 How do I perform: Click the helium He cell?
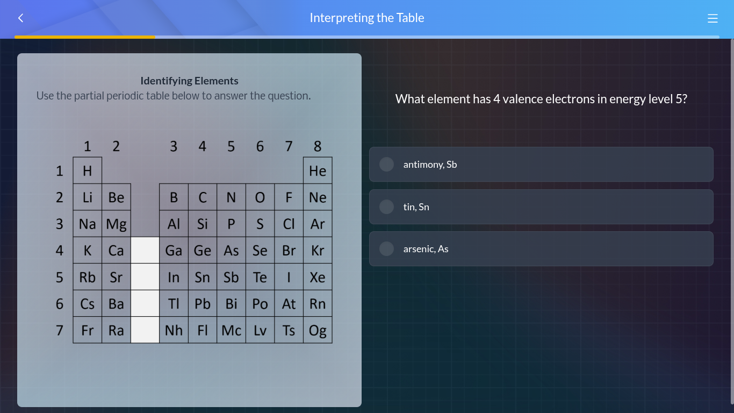point(318,170)
